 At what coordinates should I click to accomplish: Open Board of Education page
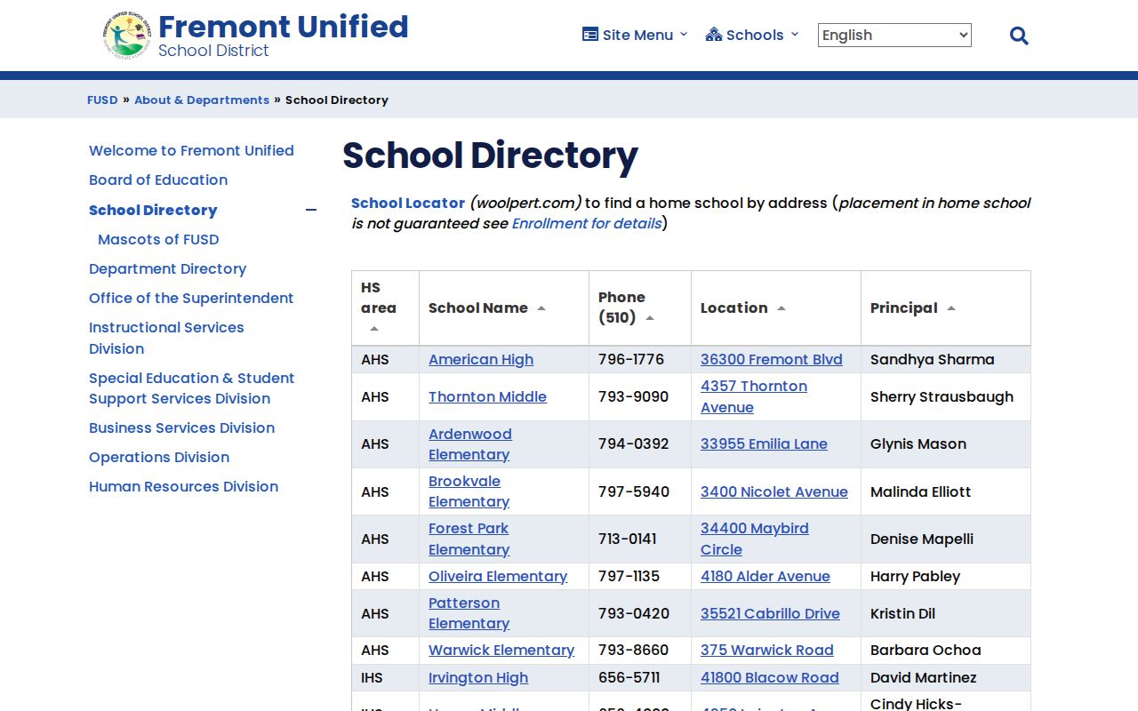(x=158, y=180)
